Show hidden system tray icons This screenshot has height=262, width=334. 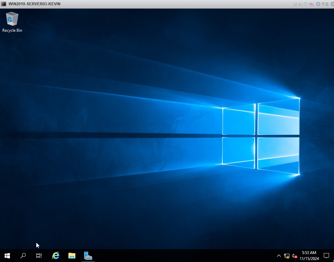tap(279, 256)
